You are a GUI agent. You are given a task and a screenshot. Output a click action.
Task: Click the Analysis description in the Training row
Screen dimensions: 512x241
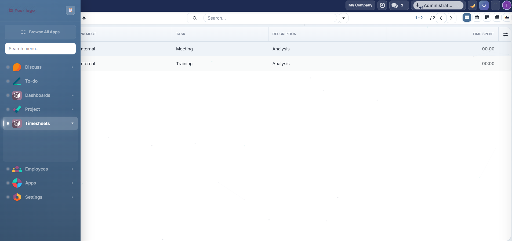[281, 64]
